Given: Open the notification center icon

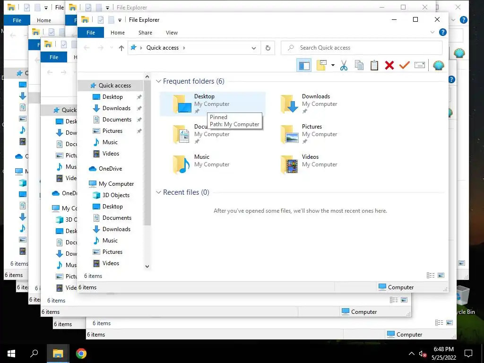Looking at the screenshot, I should coord(468,354).
